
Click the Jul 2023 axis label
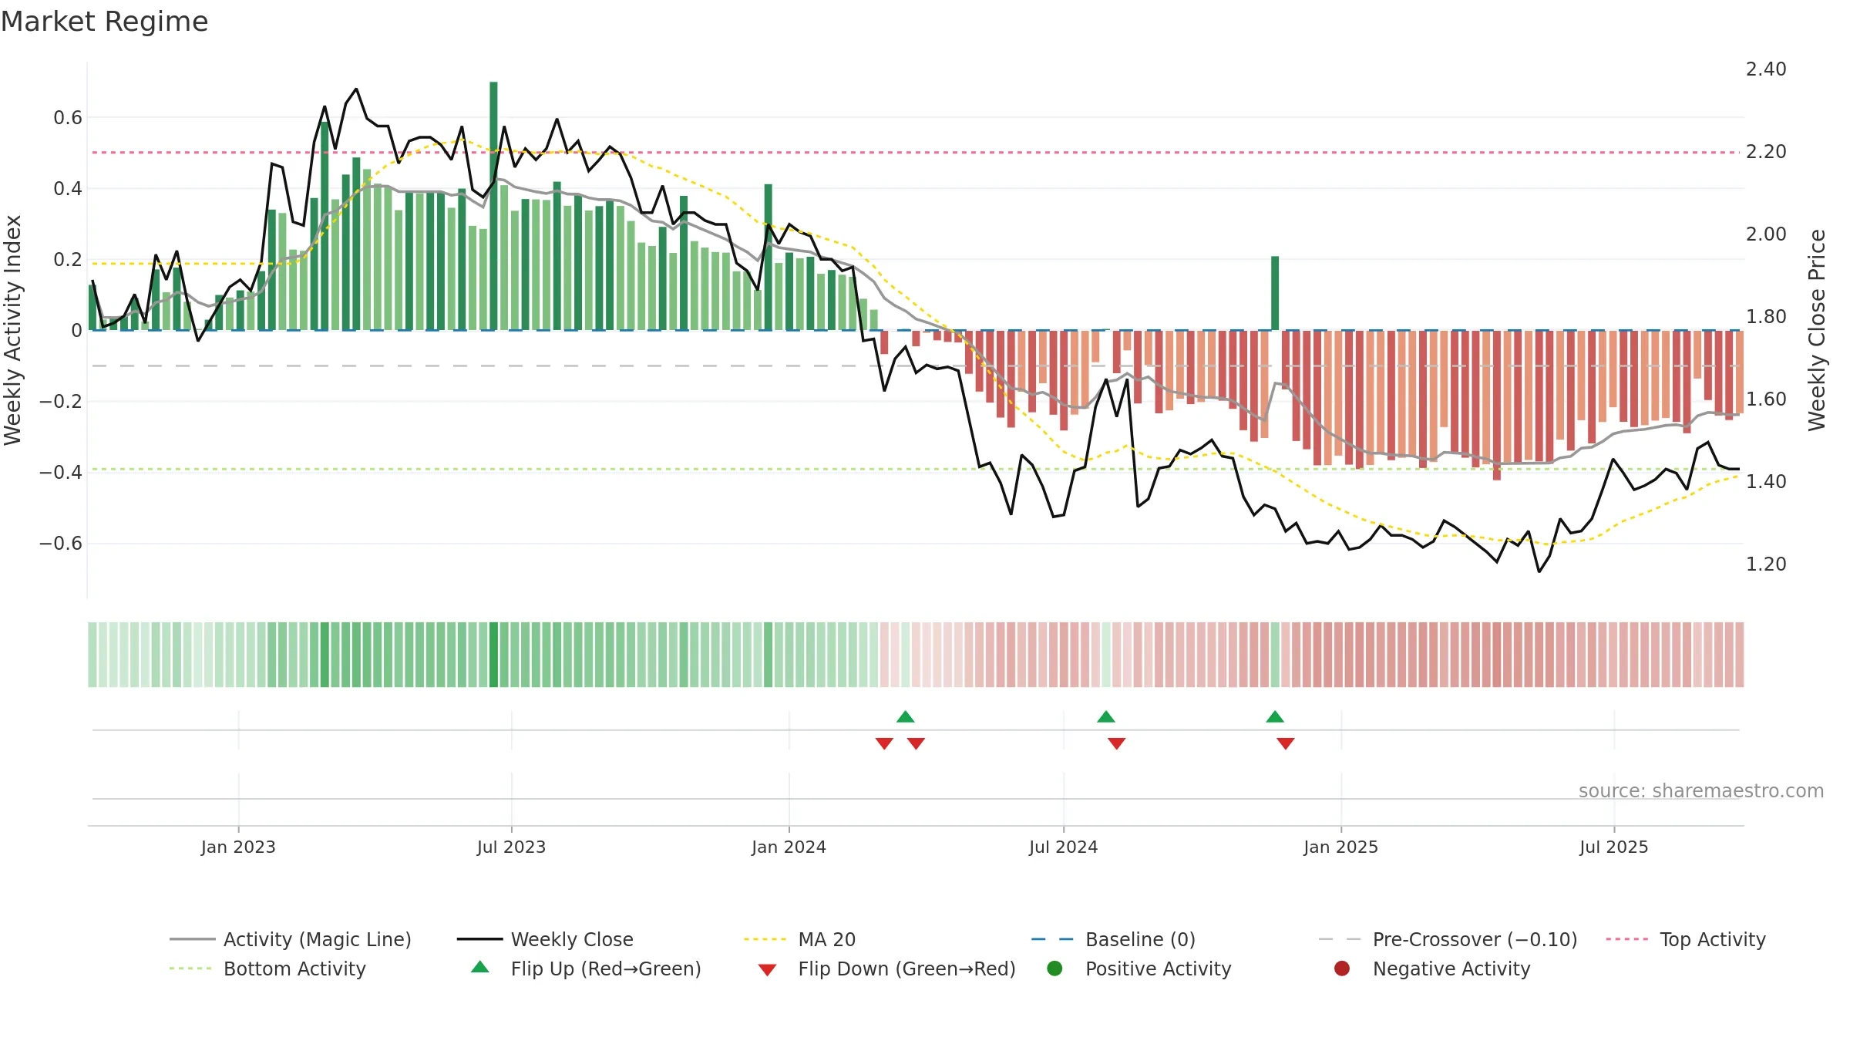click(x=511, y=847)
